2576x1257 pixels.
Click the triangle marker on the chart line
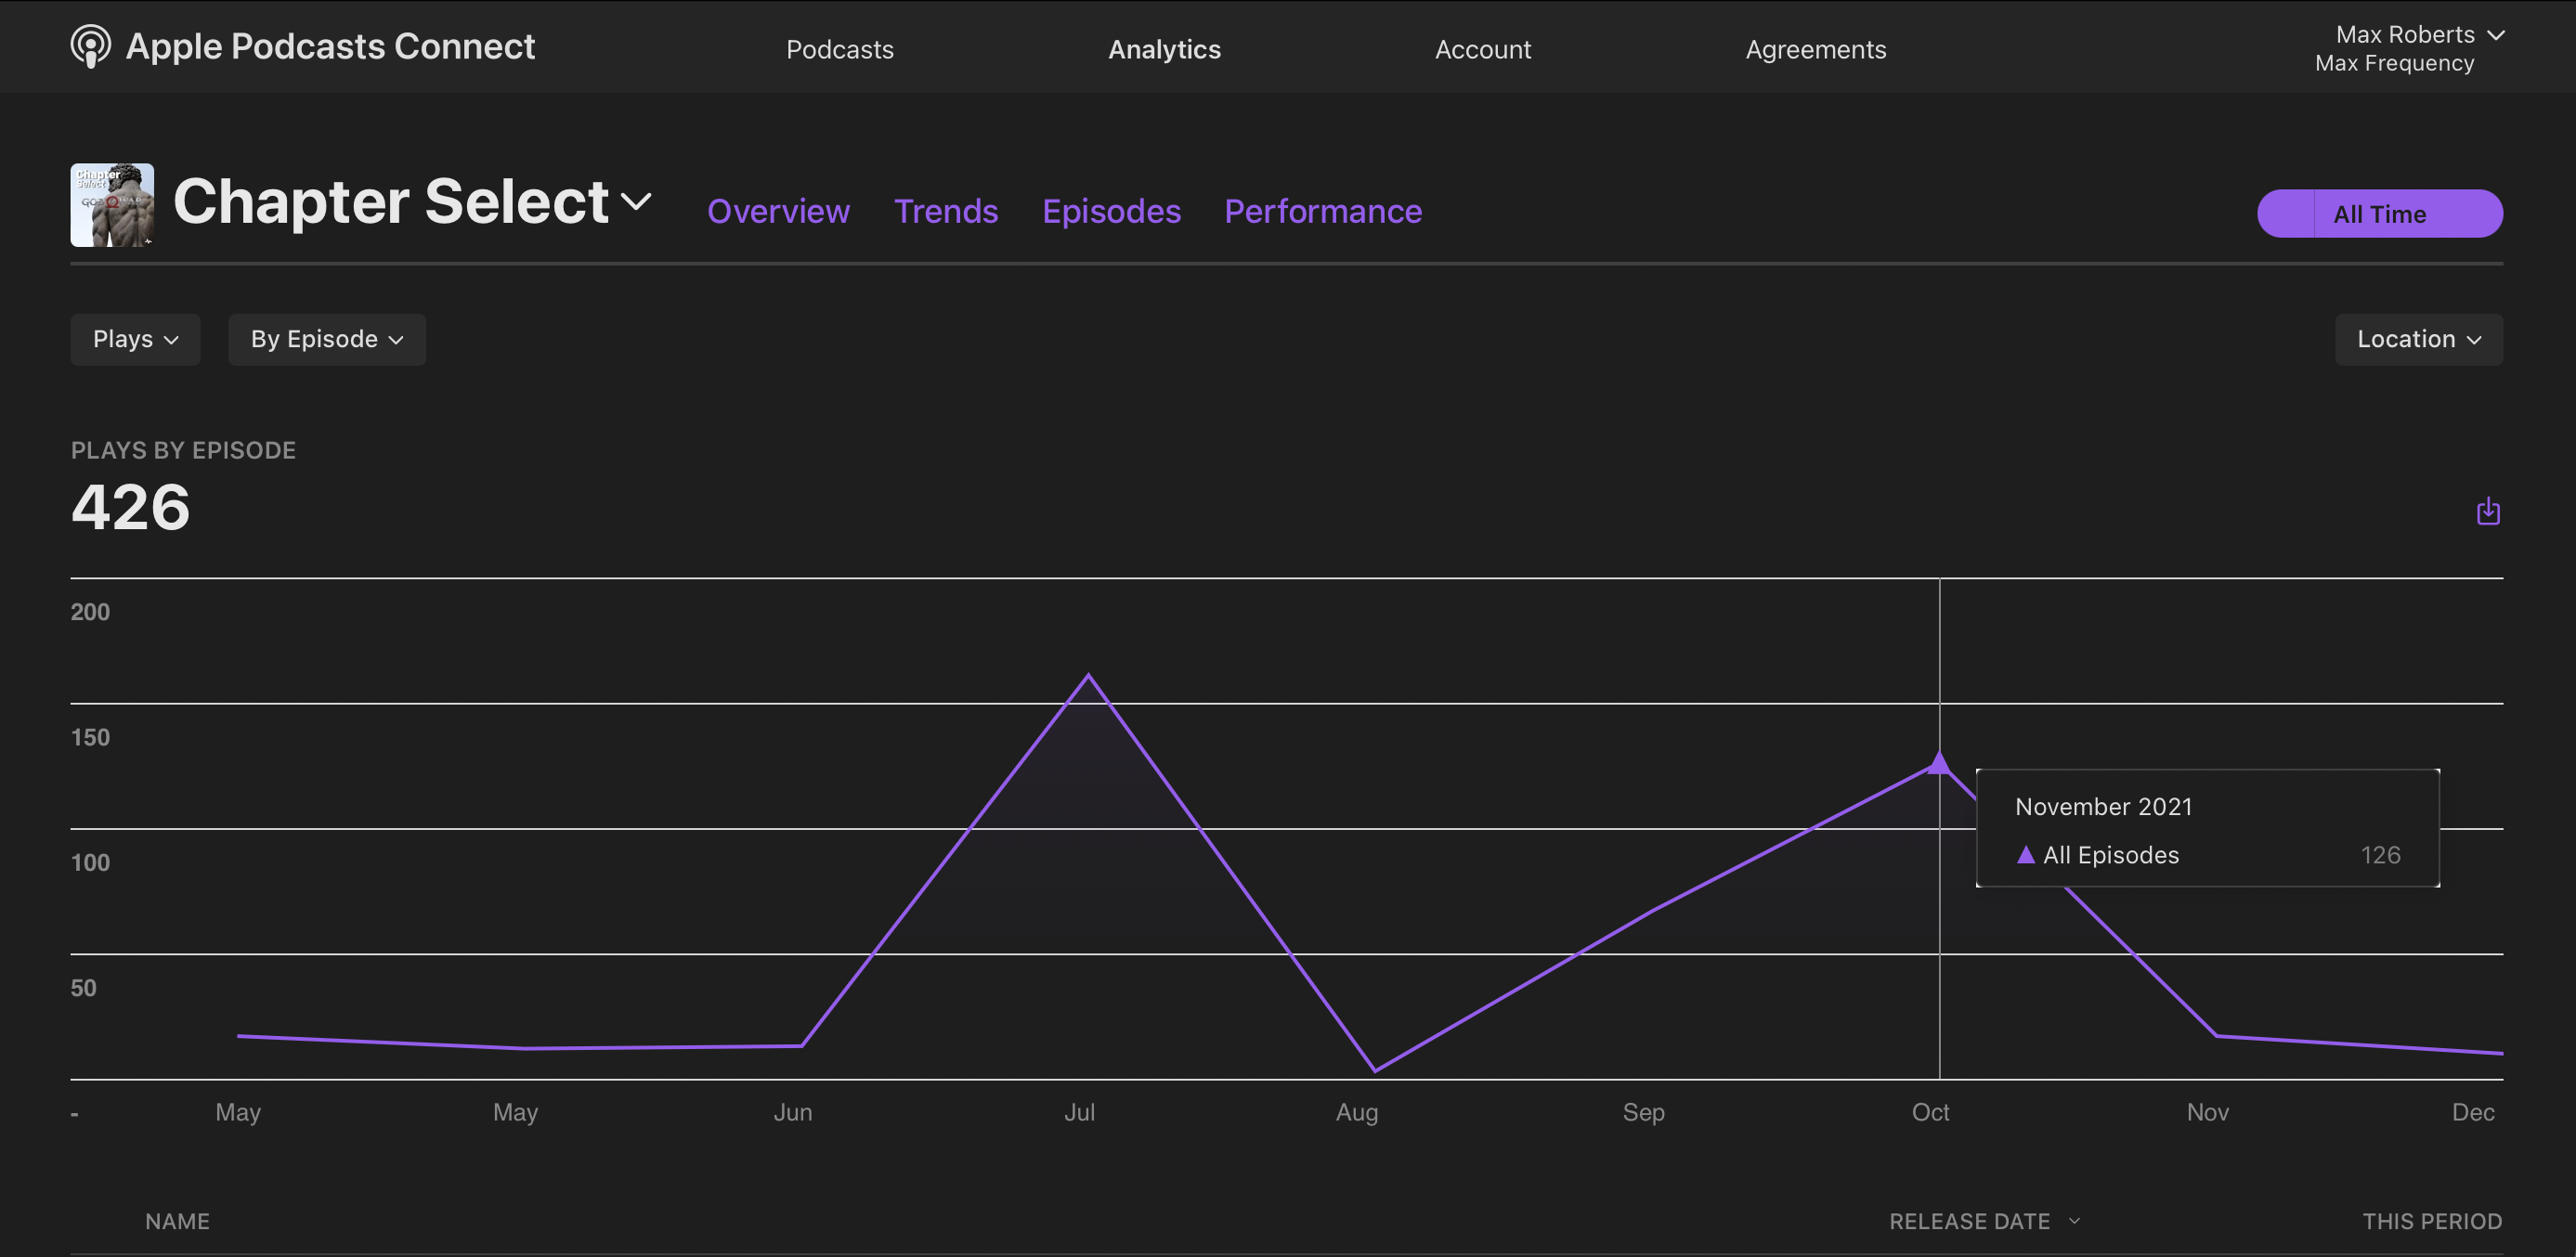[1938, 764]
